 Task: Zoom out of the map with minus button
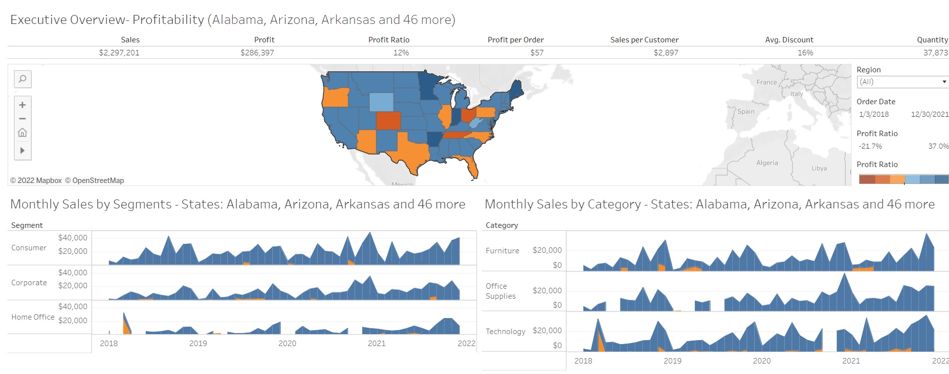[22, 119]
